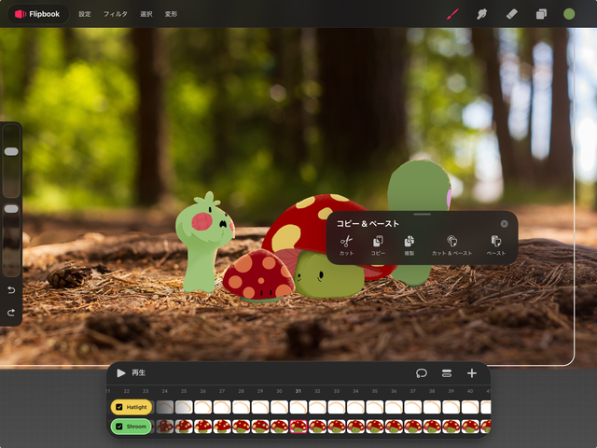Jump to frame 40 marker

click(x=470, y=391)
